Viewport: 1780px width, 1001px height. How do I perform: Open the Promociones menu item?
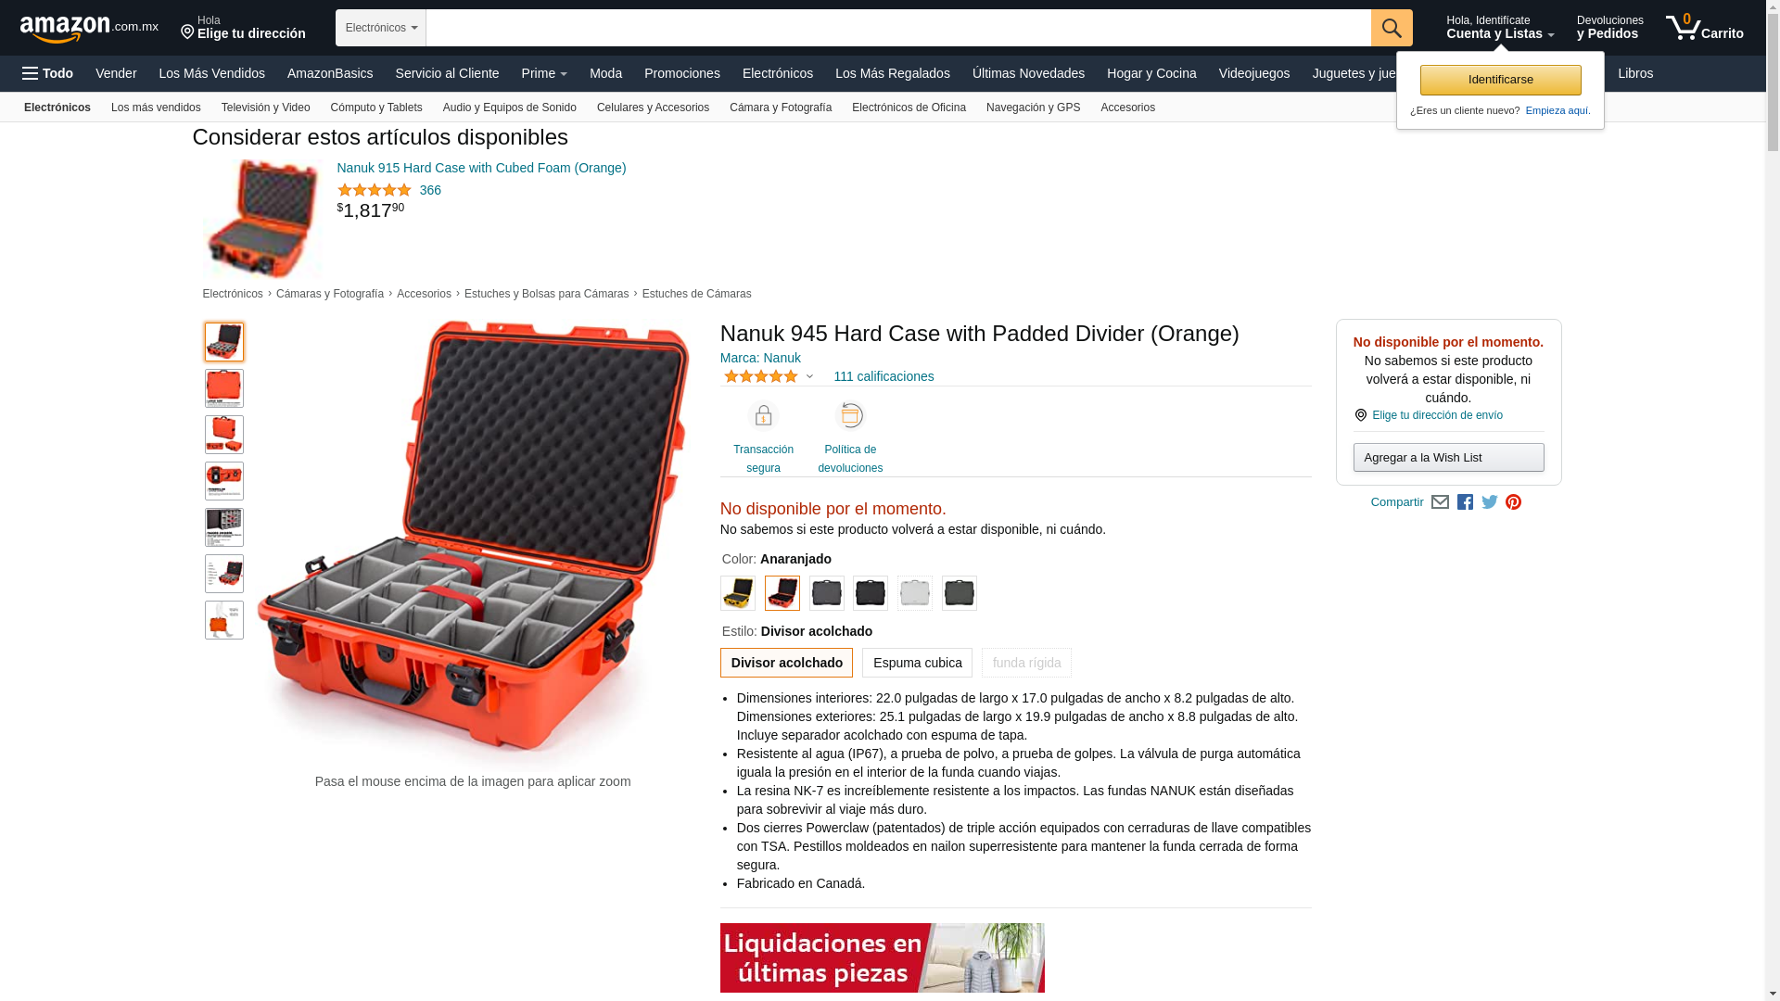tap(682, 73)
